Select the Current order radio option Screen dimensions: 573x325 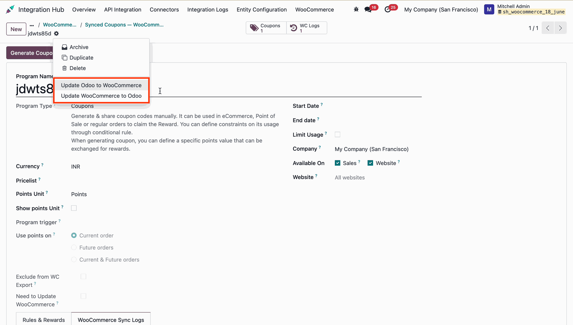tap(74, 236)
